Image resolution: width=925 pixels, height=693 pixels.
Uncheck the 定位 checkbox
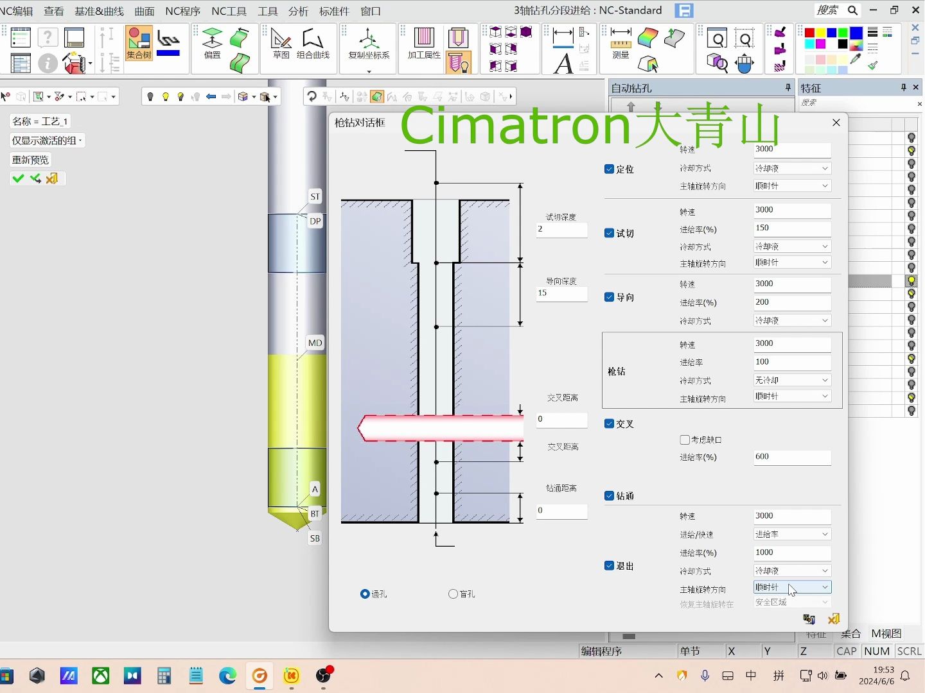click(609, 169)
